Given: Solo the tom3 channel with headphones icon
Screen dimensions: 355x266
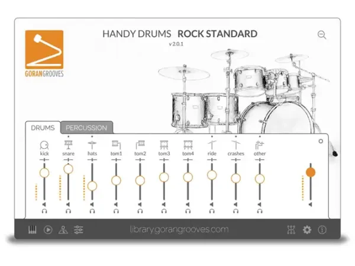Looking at the screenshot, I should coord(164,211).
